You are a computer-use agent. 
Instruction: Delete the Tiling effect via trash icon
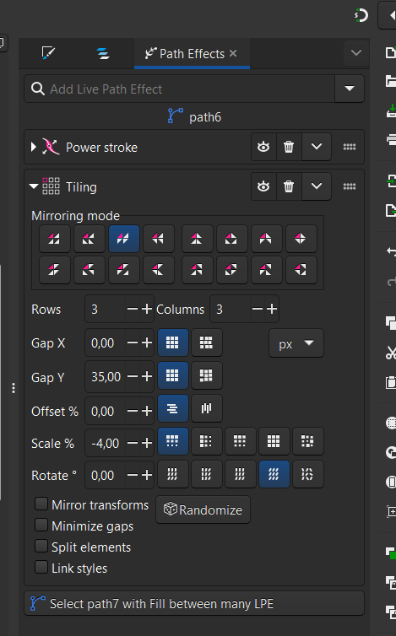pyautogui.click(x=289, y=186)
